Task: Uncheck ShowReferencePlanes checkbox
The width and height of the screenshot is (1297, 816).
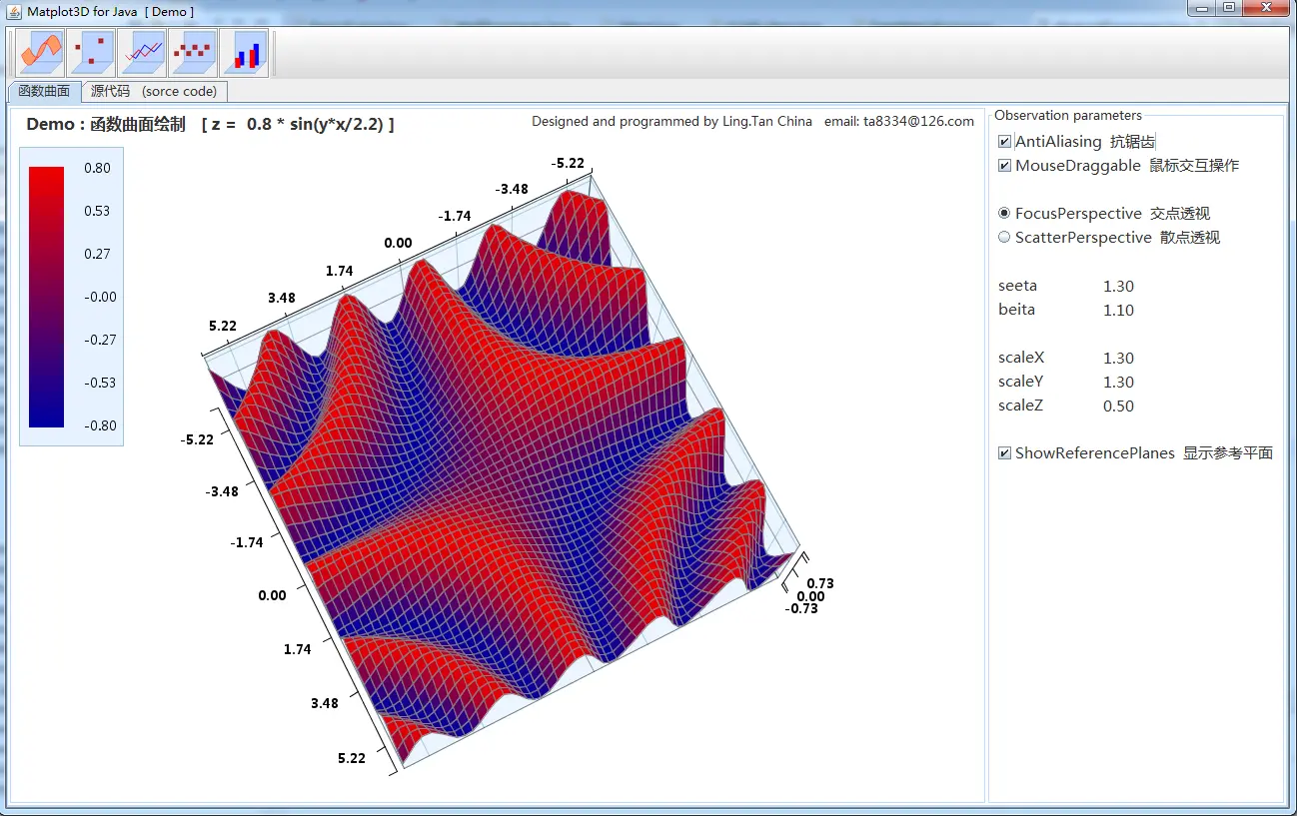Action: [x=1005, y=453]
